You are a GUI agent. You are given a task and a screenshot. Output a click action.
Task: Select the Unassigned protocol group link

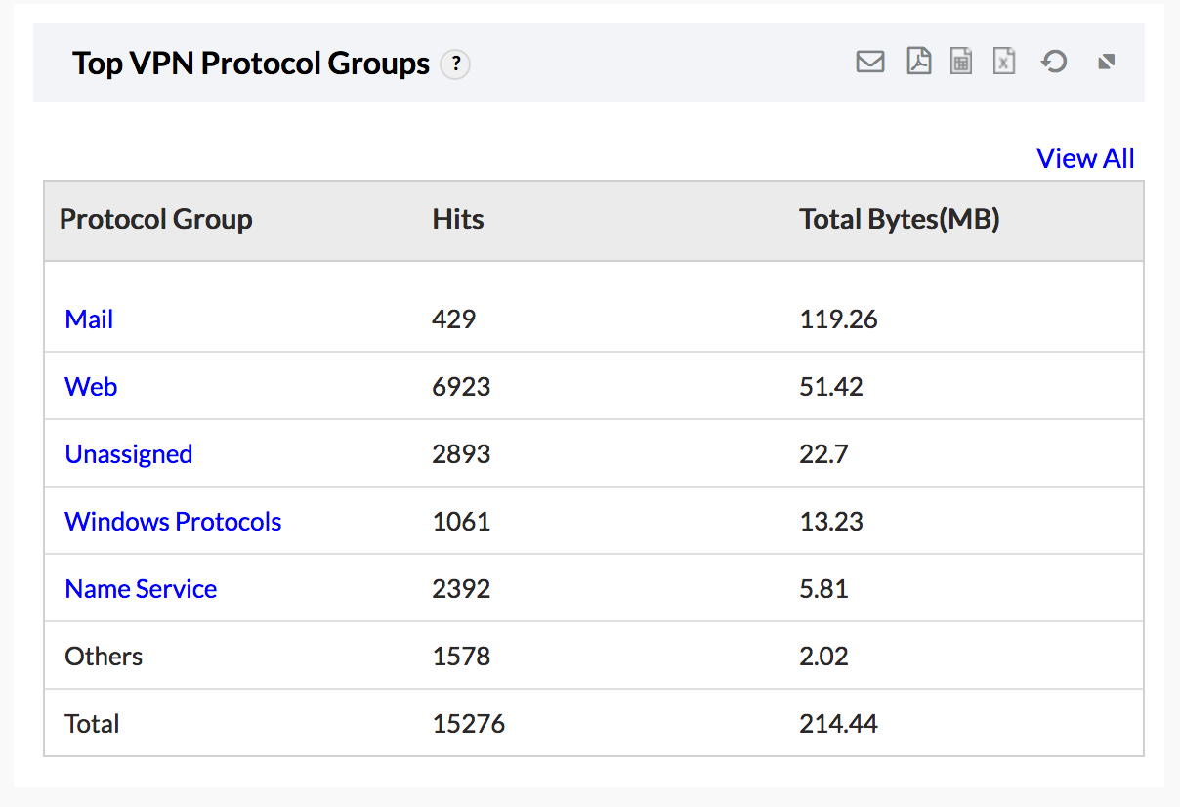coord(128,454)
